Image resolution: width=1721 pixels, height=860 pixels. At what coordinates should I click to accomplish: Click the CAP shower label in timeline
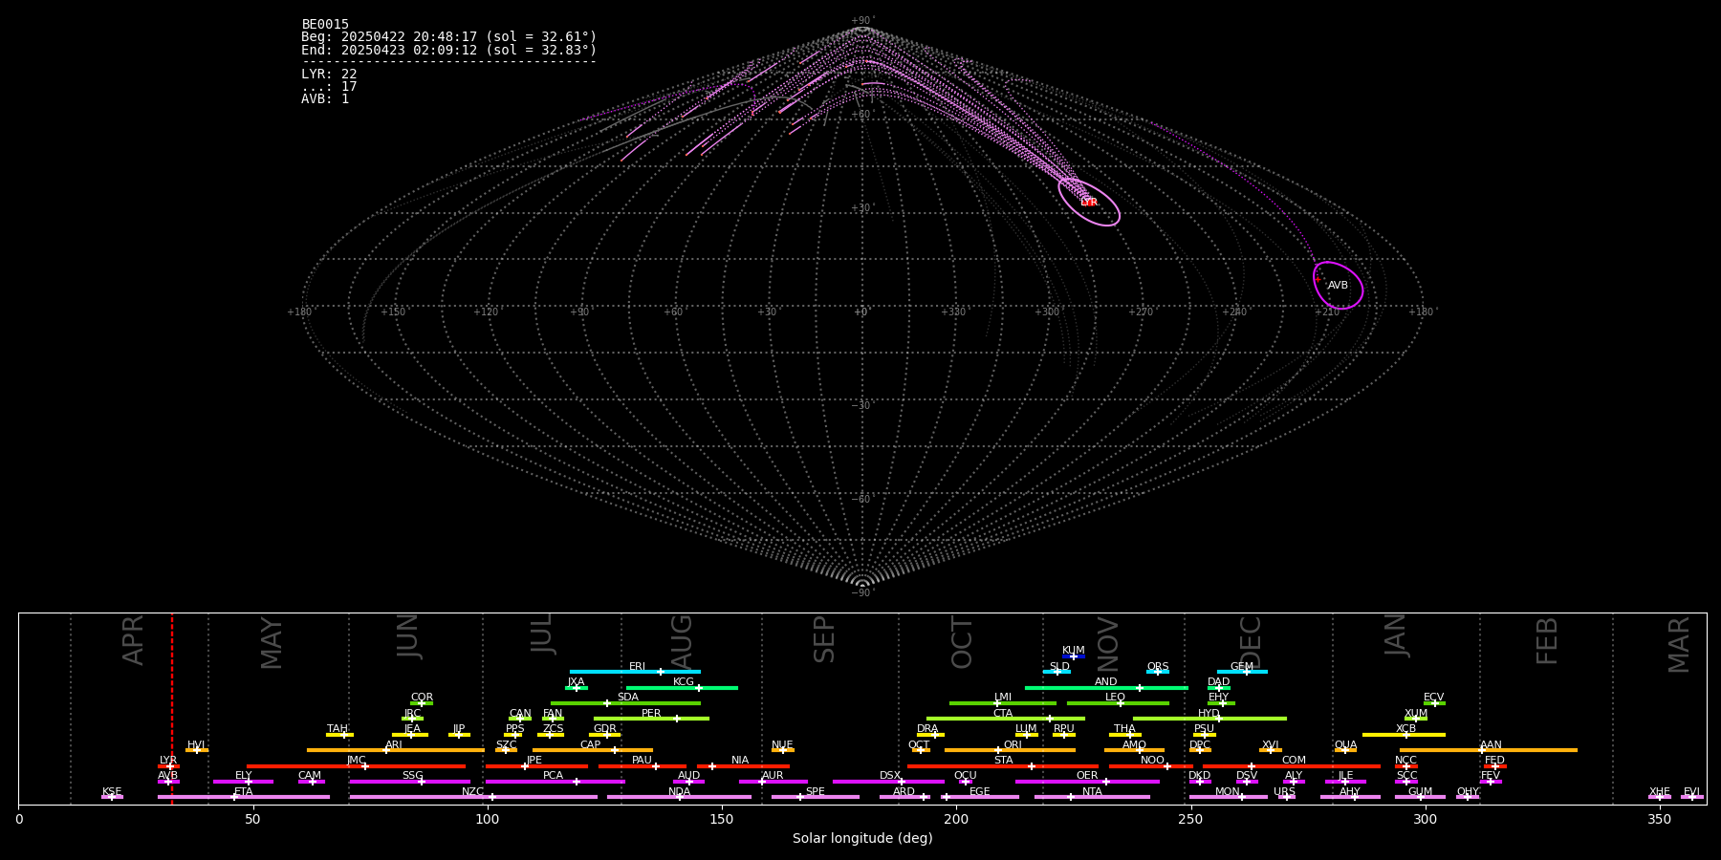[x=590, y=745]
